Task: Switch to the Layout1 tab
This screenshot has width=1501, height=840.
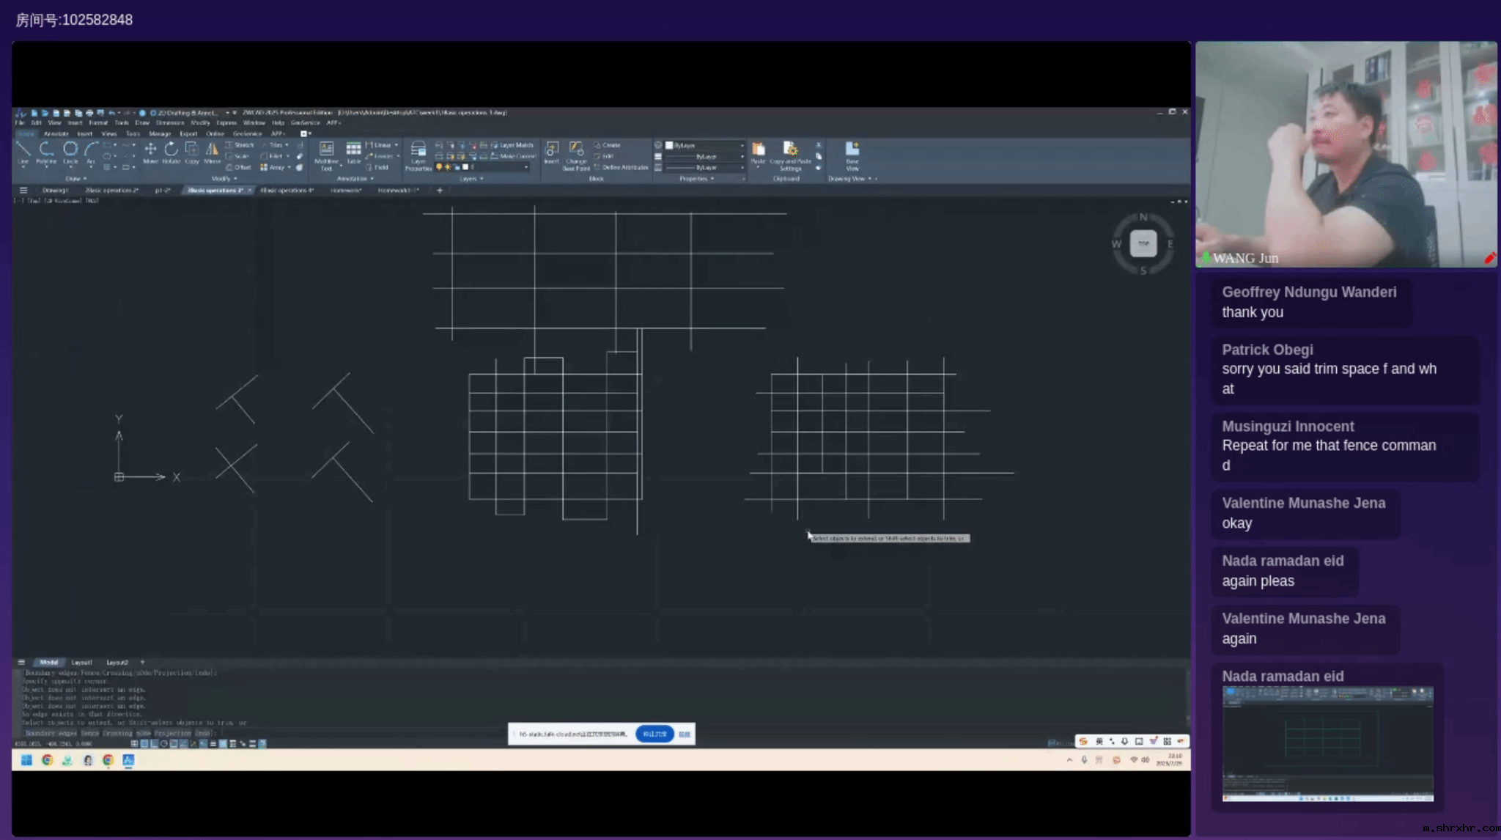Action: [x=81, y=662]
